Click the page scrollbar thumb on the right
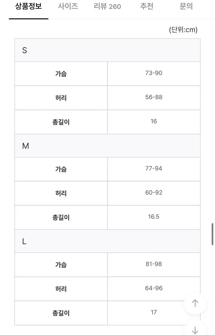215x335 pixels. [x=212, y=234]
